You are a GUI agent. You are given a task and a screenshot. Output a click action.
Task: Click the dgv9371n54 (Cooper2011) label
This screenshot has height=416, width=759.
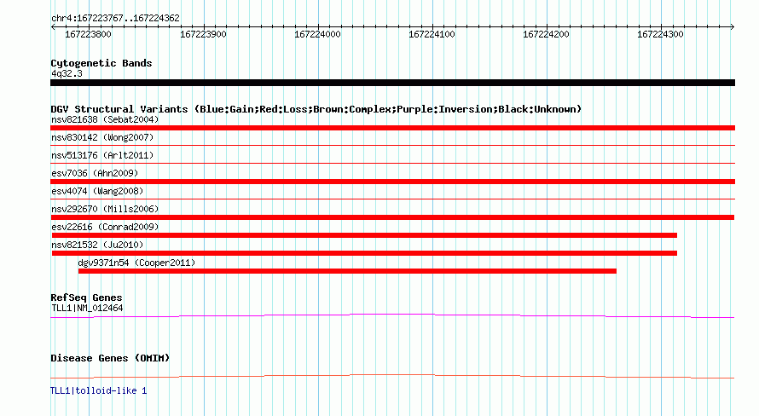pos(136,263)
